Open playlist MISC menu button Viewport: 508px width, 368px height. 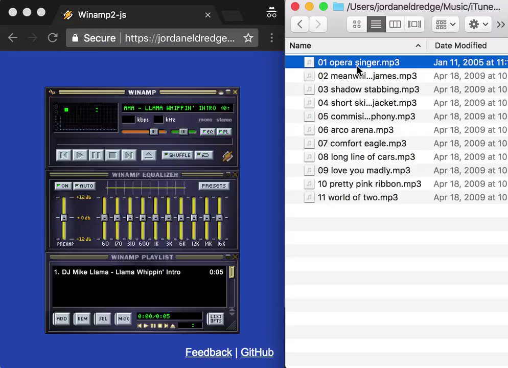tap(124, 319)
